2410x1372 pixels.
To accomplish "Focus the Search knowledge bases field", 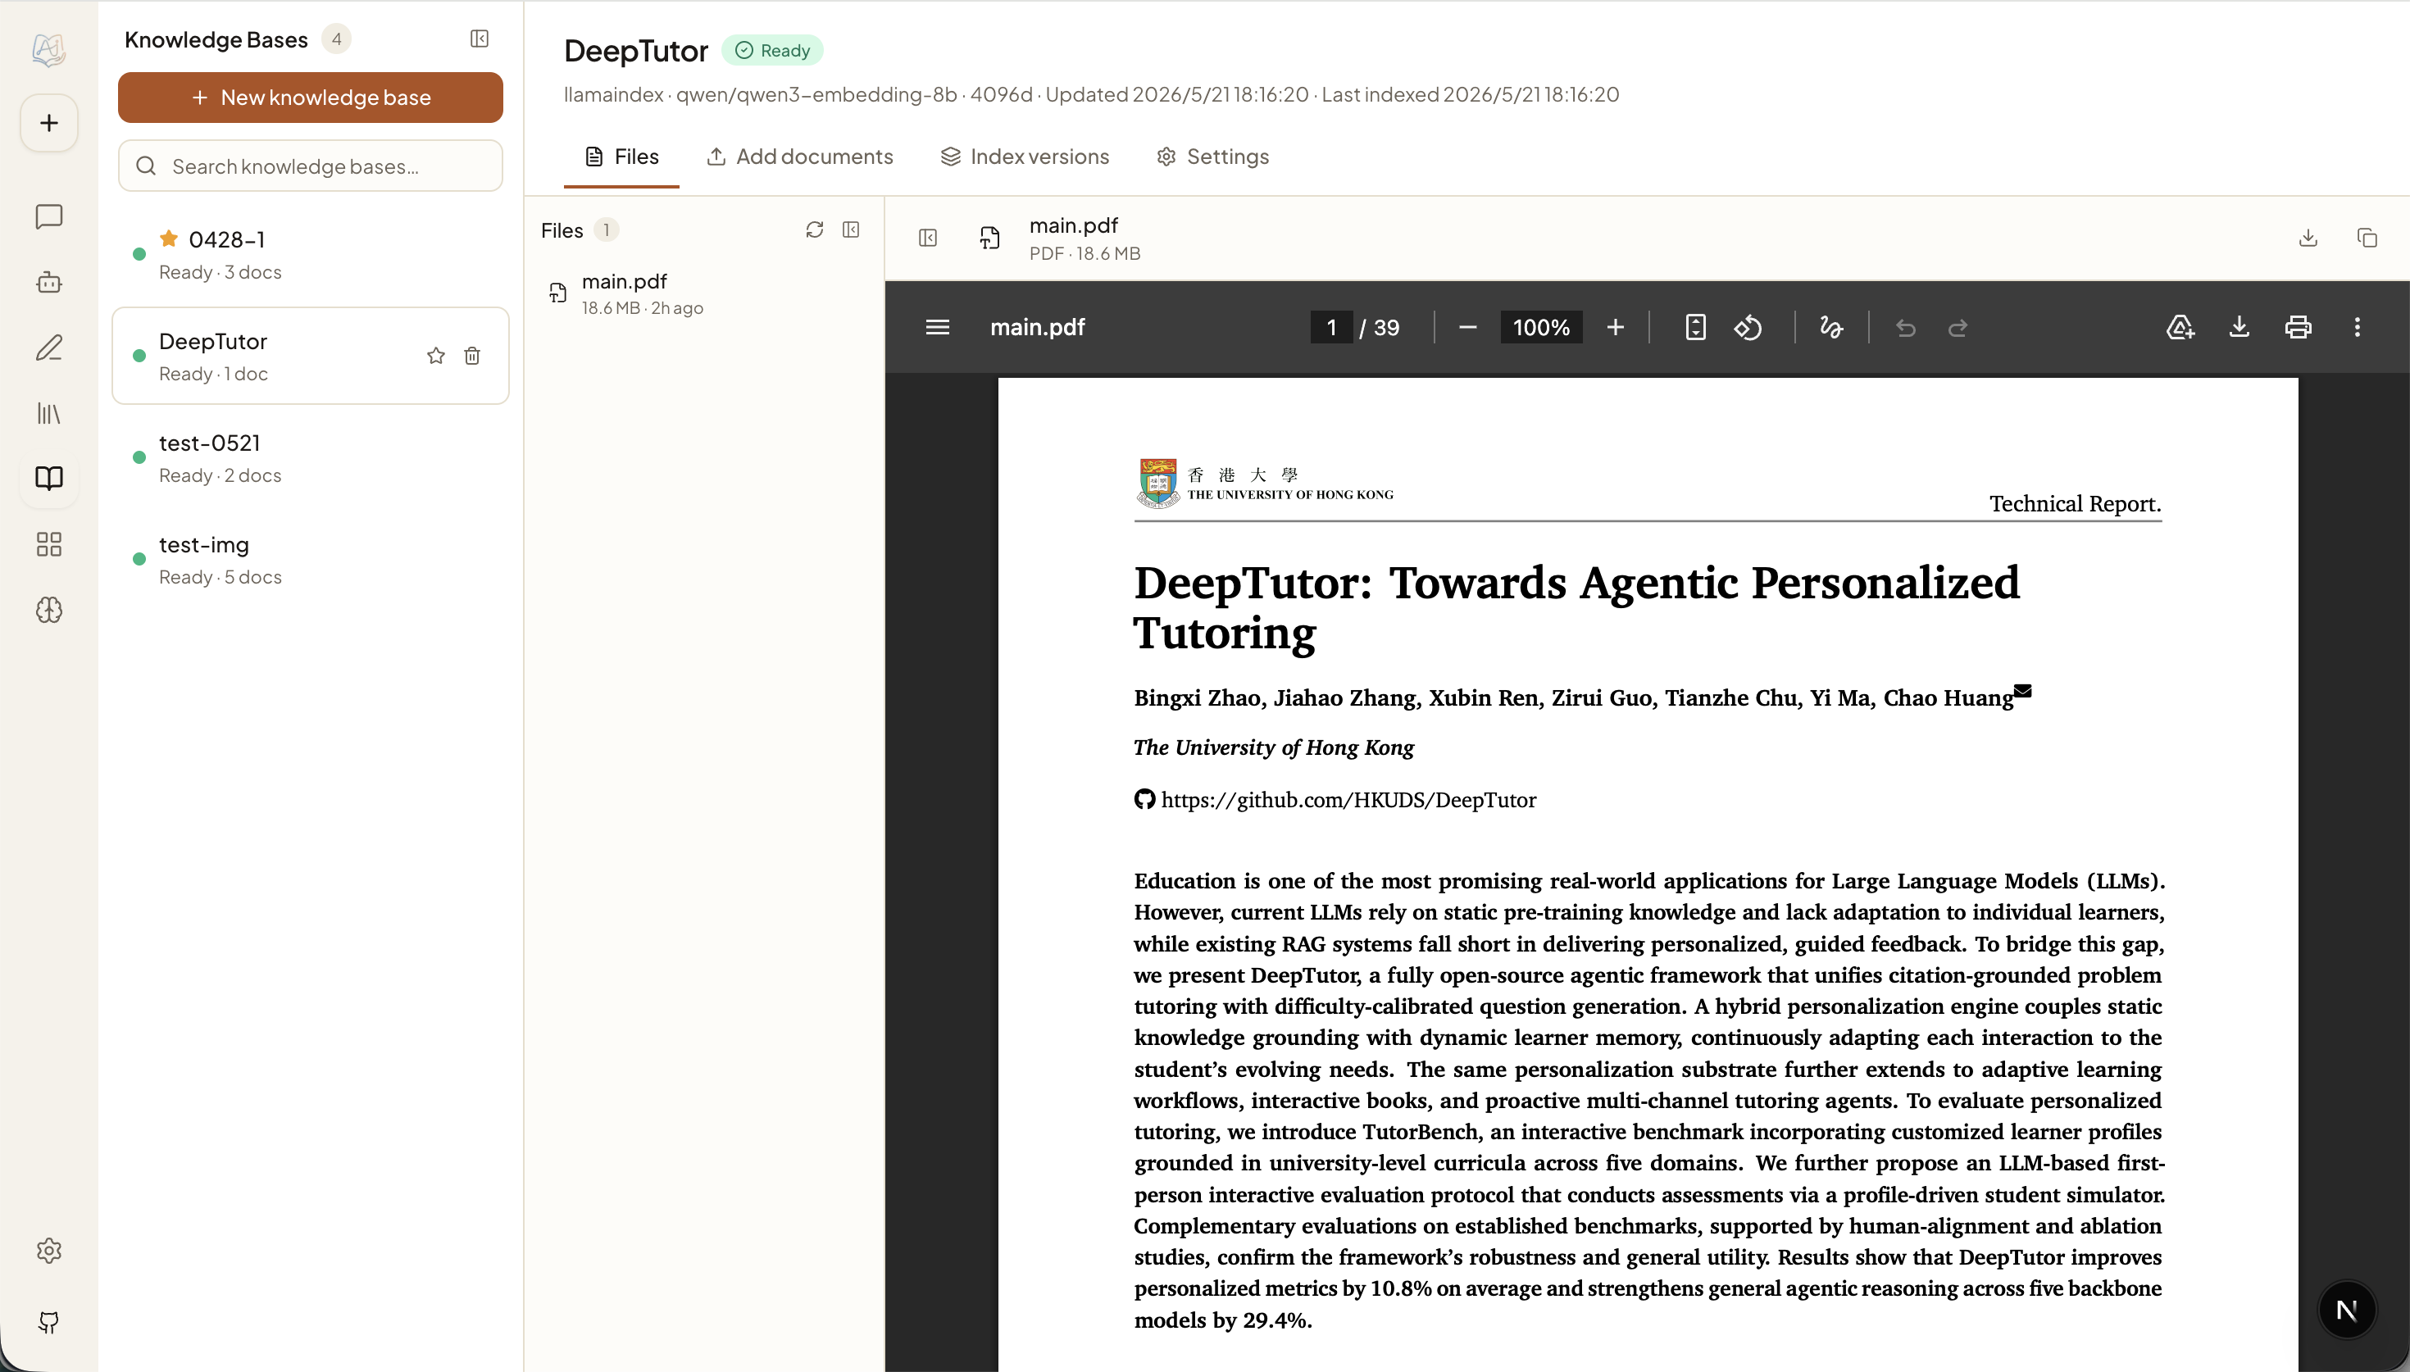I will coord(310,166).
